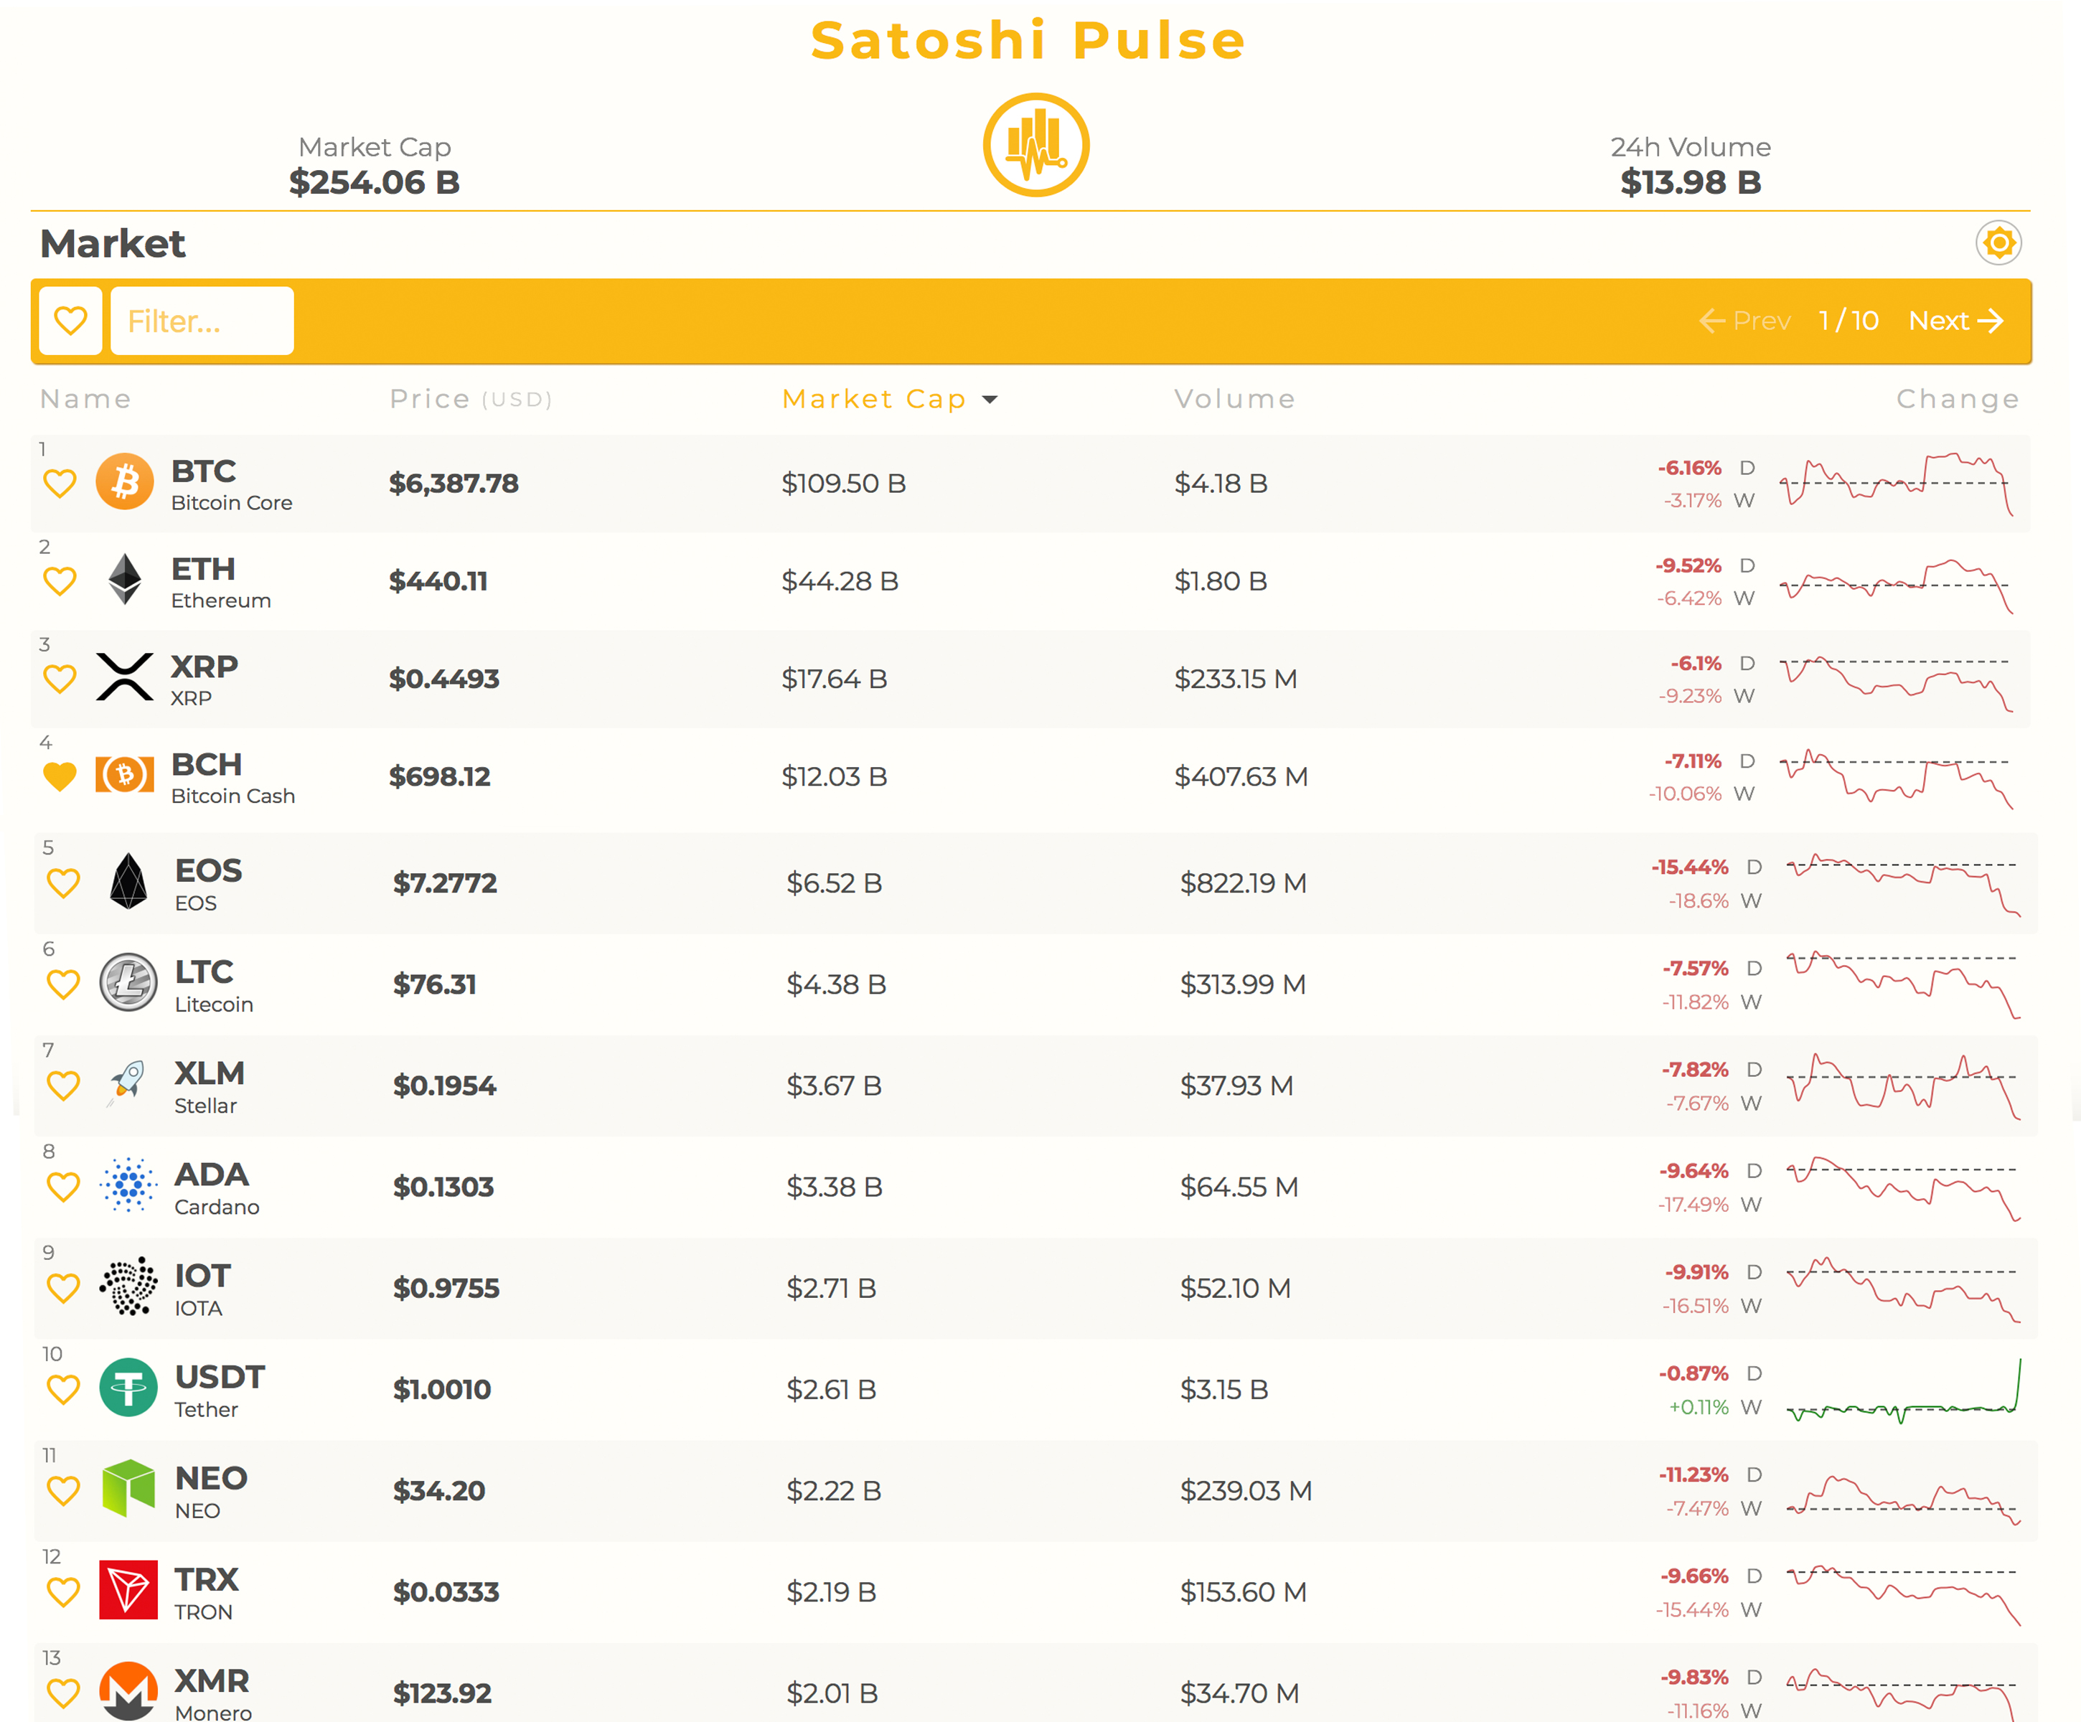
Task: Click ADA volume $64.55 M
Action: click(1239, 1187)
